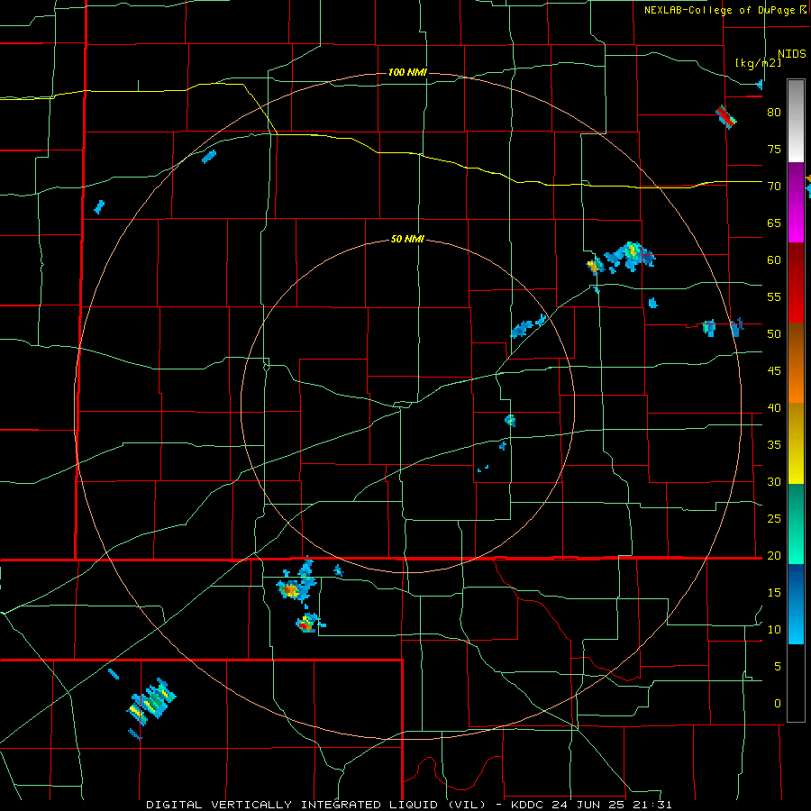
Task: Click the 25 value on the scale
Action: (x=774, y=519)
